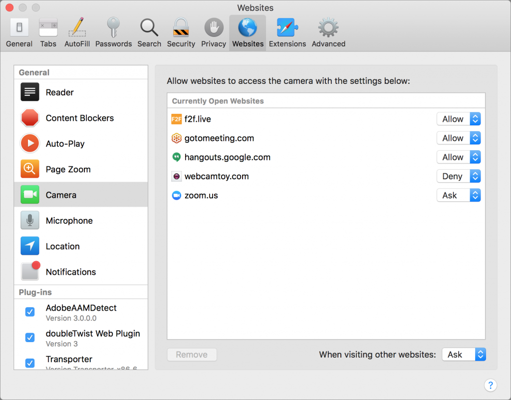Click the blue Location arrow icon
The width and height of the screenshot is (511, 400).
coord(30,246)
